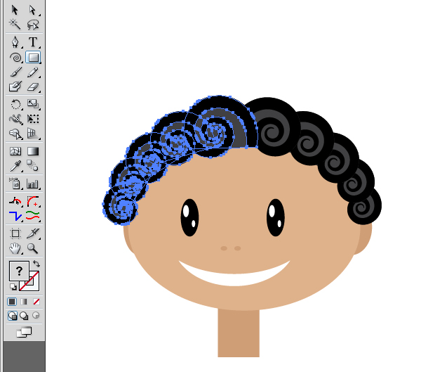Image resolution: width=421 pixels, height=372 pixels.
Task: Swap fill and stroke colors arrow
Action: [36, 264]
